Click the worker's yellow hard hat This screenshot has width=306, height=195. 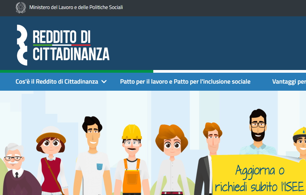[132, 132]
